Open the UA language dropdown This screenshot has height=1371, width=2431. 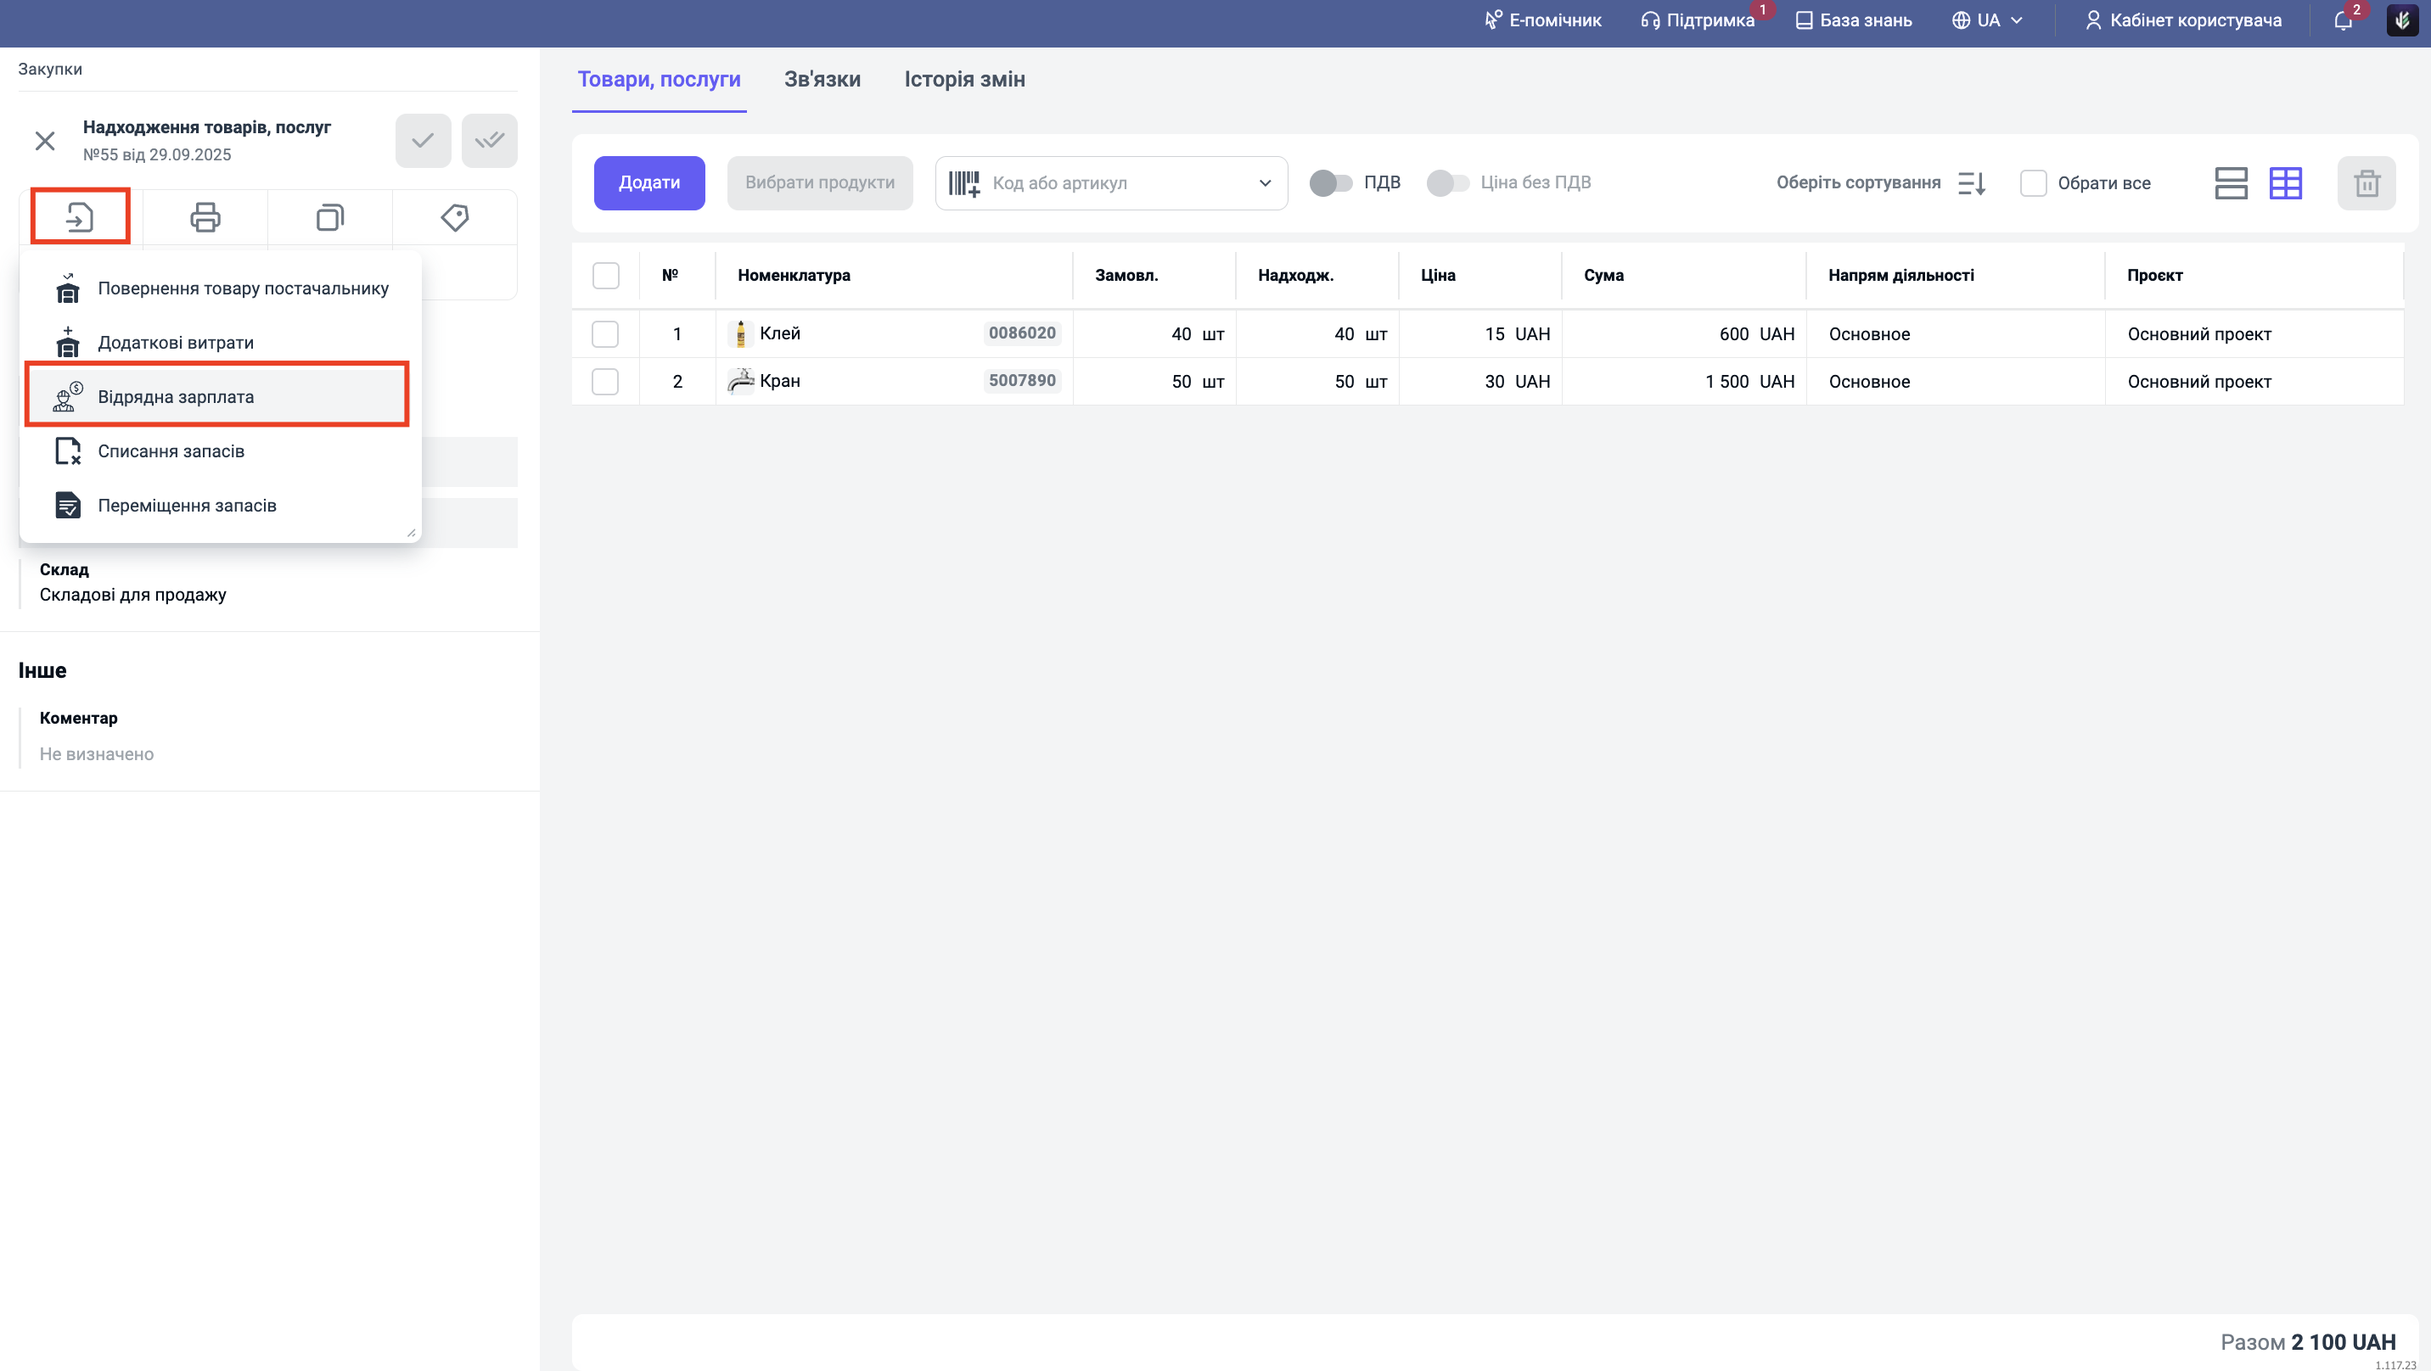coord(1987,20)
